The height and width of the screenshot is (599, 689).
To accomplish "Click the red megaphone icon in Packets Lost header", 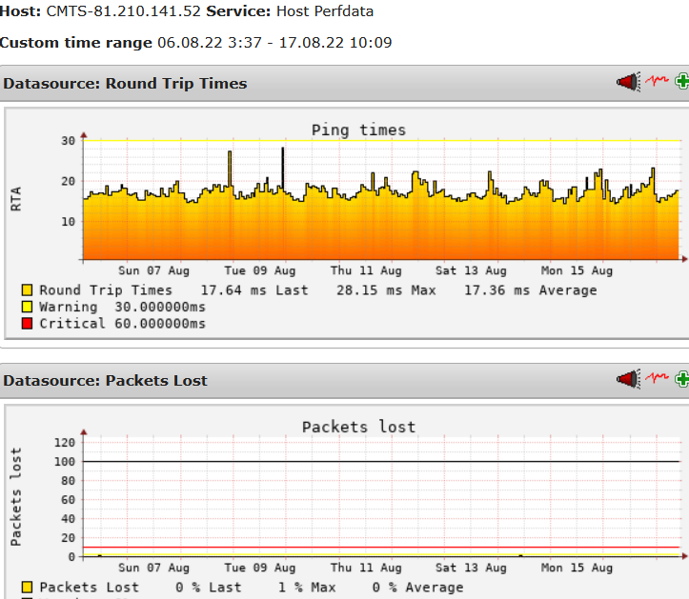I will point(628,379).
